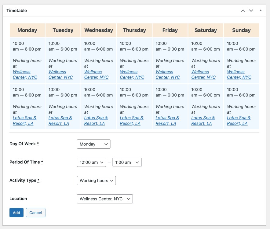Open the 12:00 am start time dropdown
Viewport: 270px width, 229px height.
tap(91, 162)
